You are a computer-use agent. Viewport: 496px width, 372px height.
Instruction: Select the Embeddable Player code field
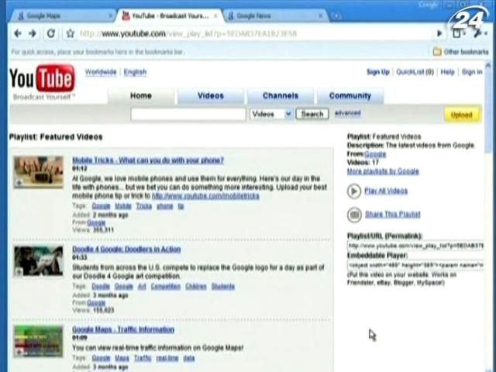pyautogui.click(x=415, y=265)
